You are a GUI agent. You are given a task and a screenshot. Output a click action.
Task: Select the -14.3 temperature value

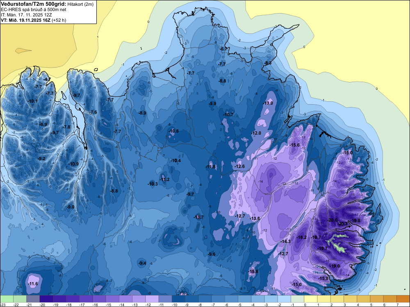click(x=285, y=241)
